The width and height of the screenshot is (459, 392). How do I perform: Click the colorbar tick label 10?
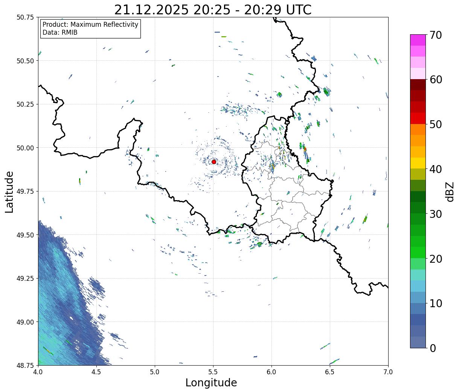(x=436, y=303)
